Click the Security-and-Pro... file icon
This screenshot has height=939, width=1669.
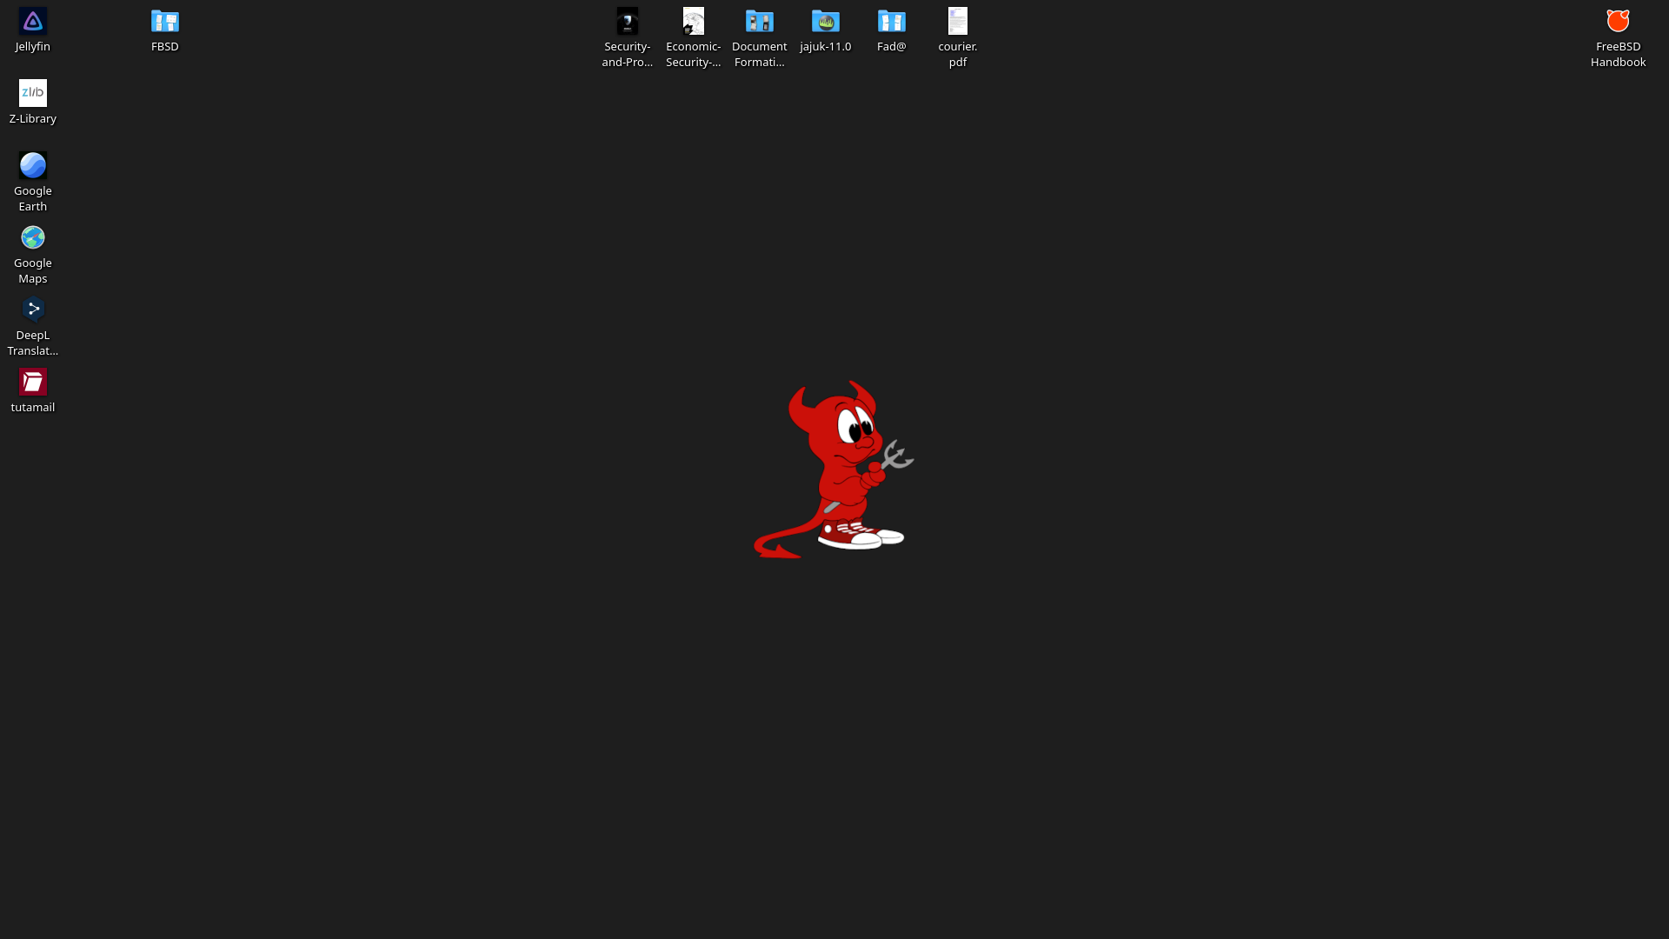point(627,21)
